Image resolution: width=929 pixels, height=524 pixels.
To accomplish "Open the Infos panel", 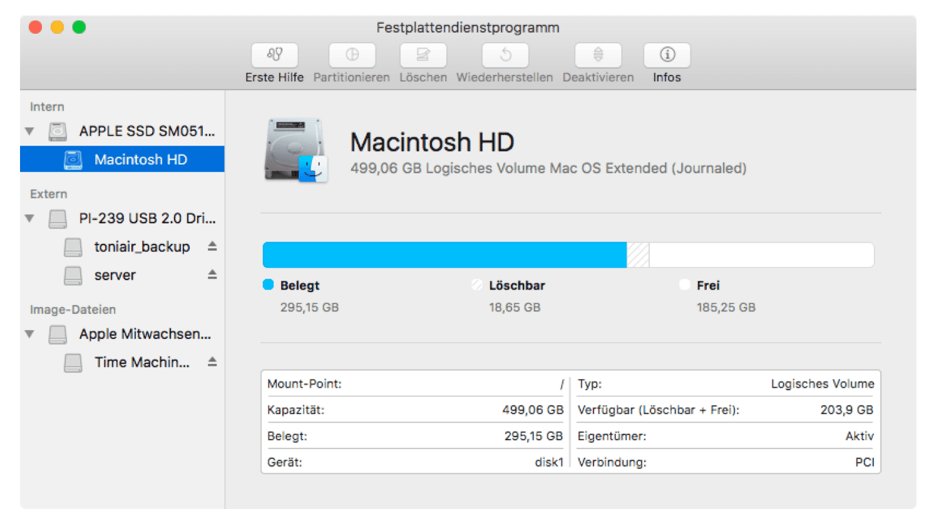I will [667, 55].
